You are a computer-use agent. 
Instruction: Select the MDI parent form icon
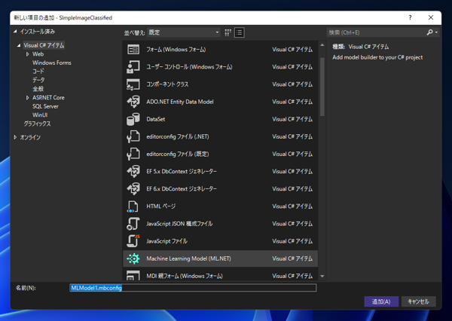[x=133, y=276]
